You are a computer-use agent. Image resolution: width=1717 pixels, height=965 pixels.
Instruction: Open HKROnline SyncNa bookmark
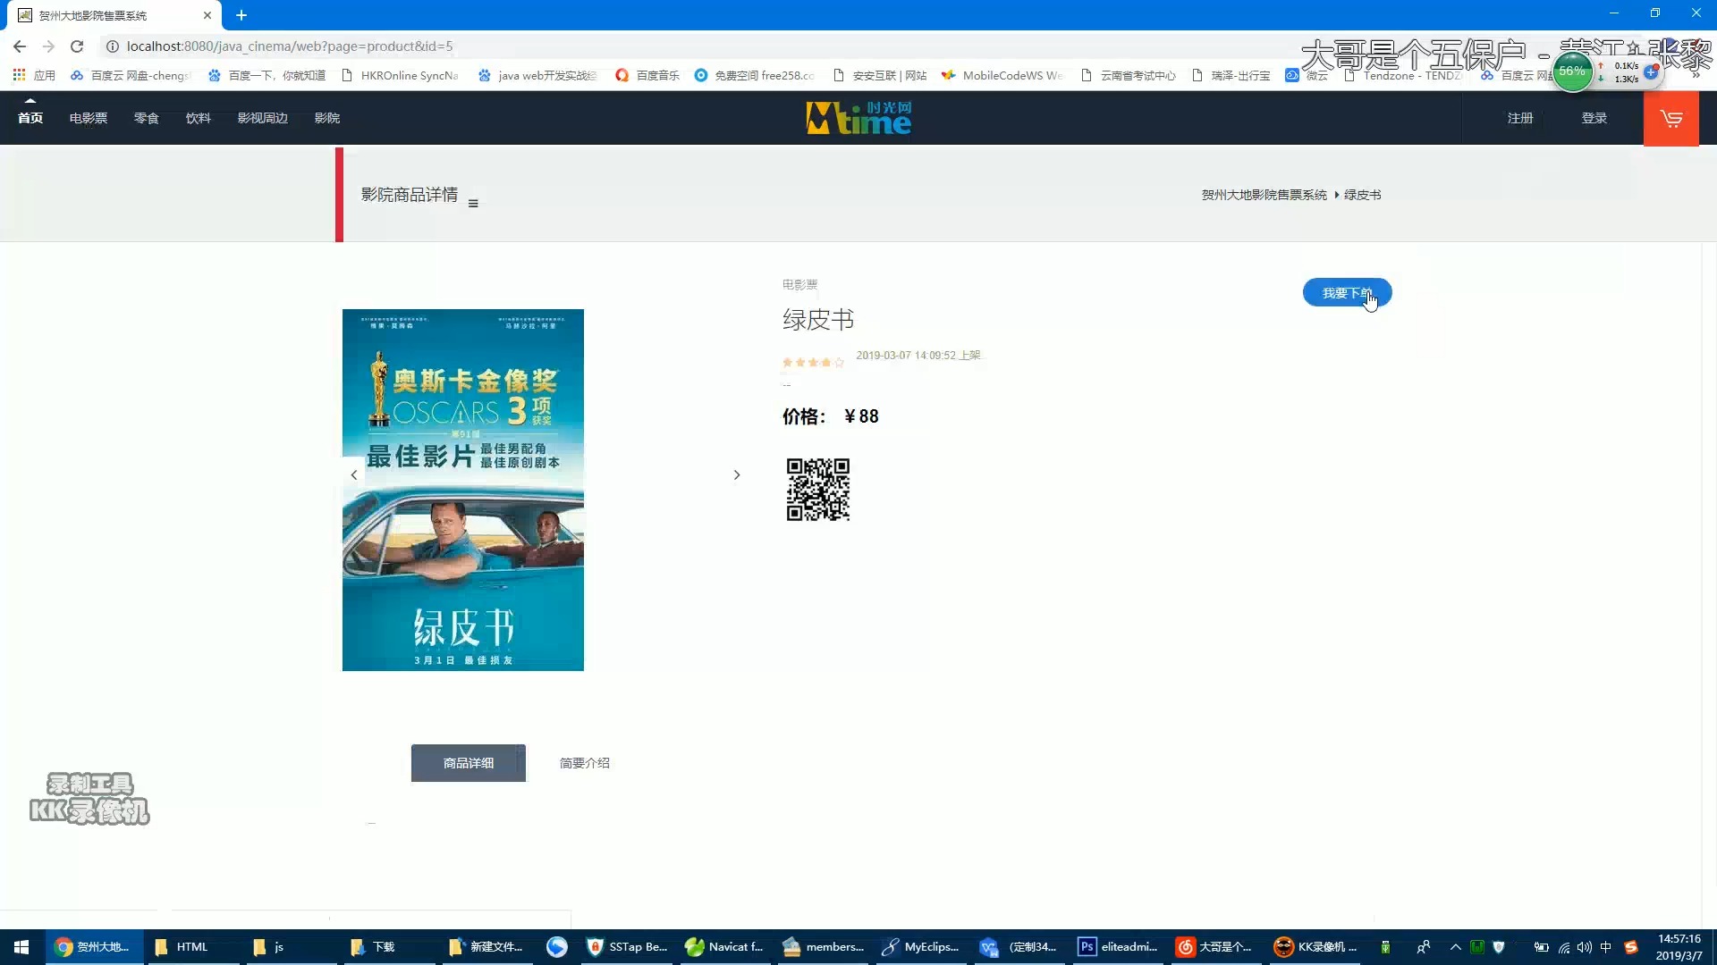pos(400,76)
